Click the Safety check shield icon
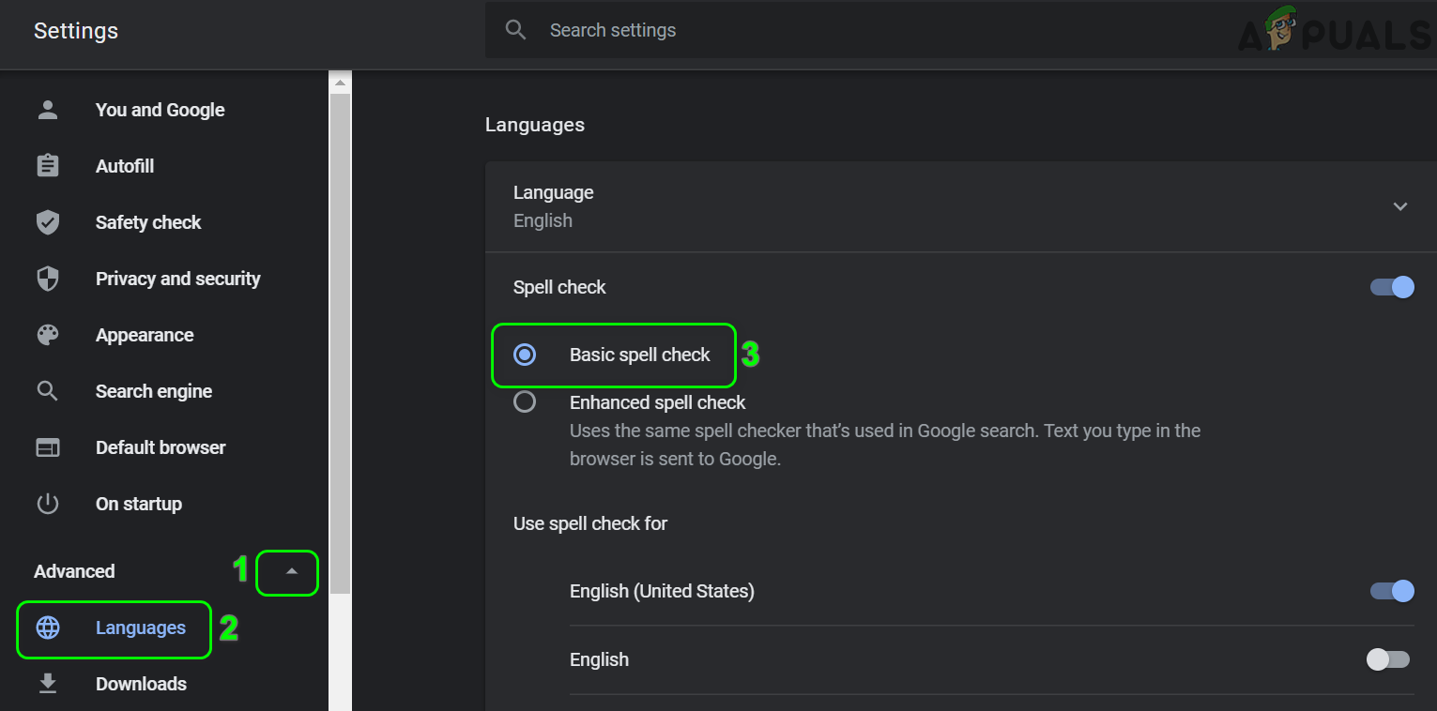This screenshot has height=711, width=1437. (x=48, y=222)
